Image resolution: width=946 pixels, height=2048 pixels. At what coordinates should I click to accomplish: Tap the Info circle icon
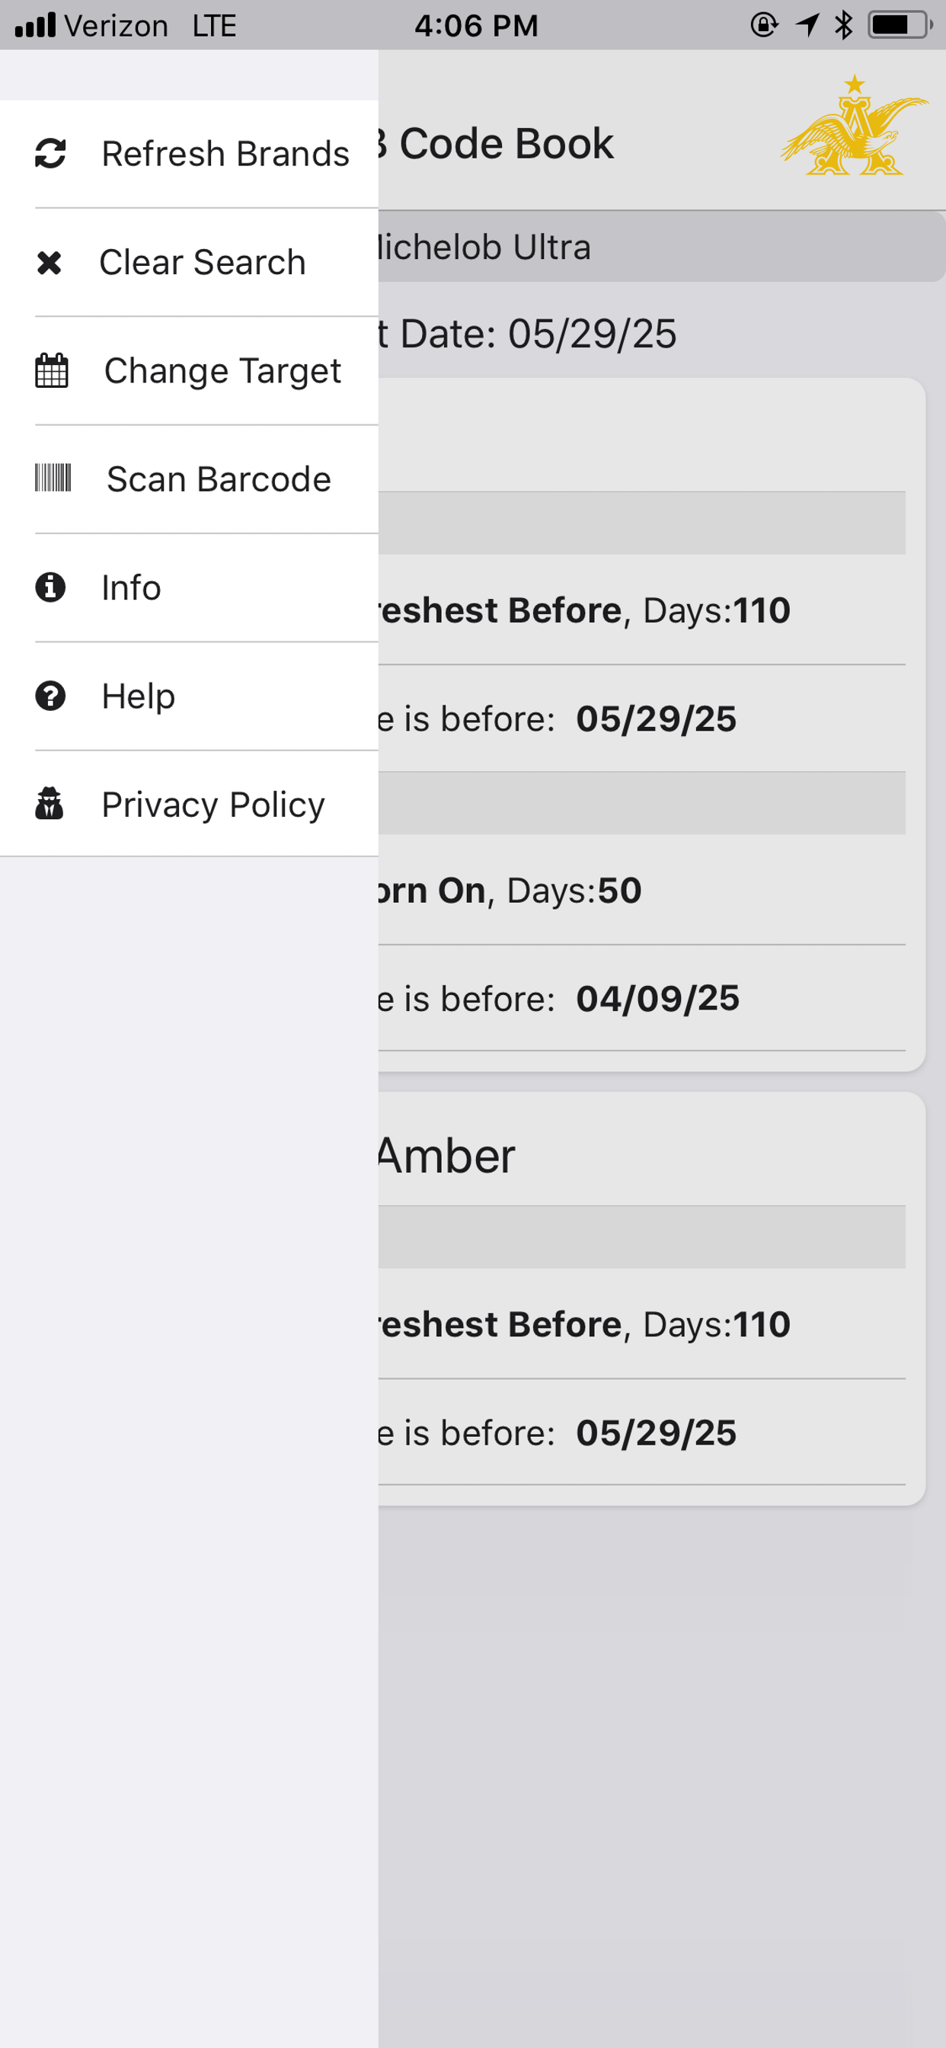point(50,587)
